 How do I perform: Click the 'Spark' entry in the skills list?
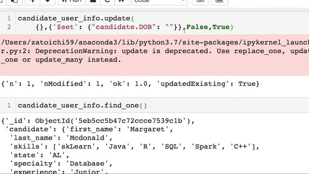coord(206,146)
